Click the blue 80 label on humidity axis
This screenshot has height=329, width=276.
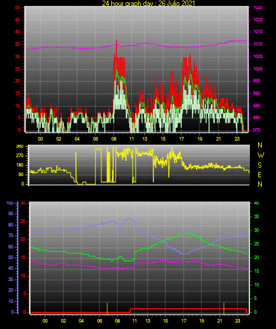(x=11, y=225)
